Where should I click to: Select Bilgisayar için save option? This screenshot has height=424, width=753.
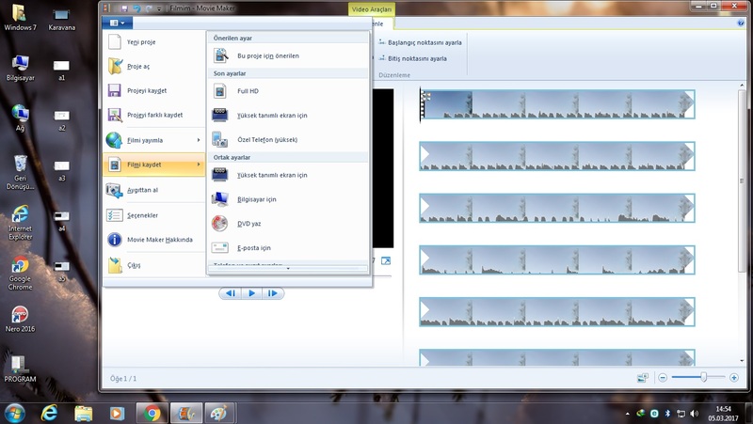pyautogui.click(x=288, y=199)
